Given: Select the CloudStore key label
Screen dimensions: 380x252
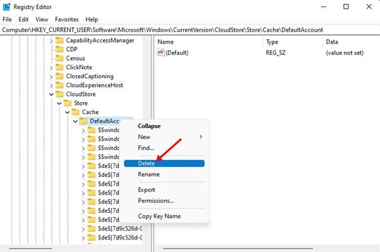Looking at the screenshot, I should [80, 94].
